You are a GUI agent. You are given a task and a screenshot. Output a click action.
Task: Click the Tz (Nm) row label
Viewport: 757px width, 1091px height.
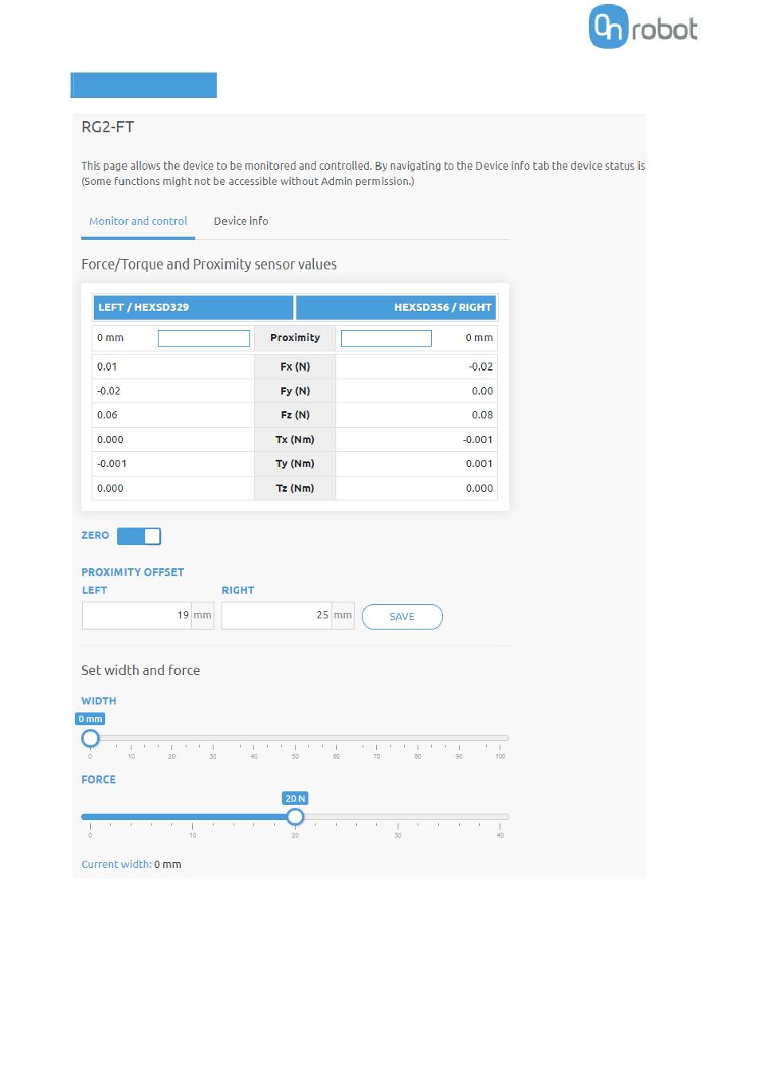(x=295, y=489)
